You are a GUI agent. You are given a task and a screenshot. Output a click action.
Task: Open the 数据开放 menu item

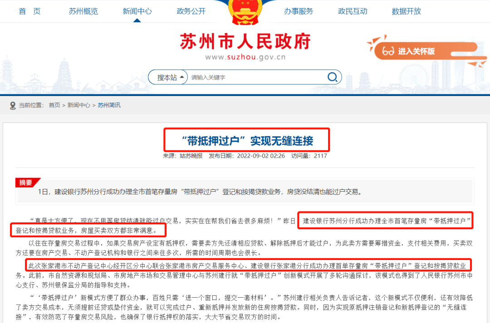[406, 11]
